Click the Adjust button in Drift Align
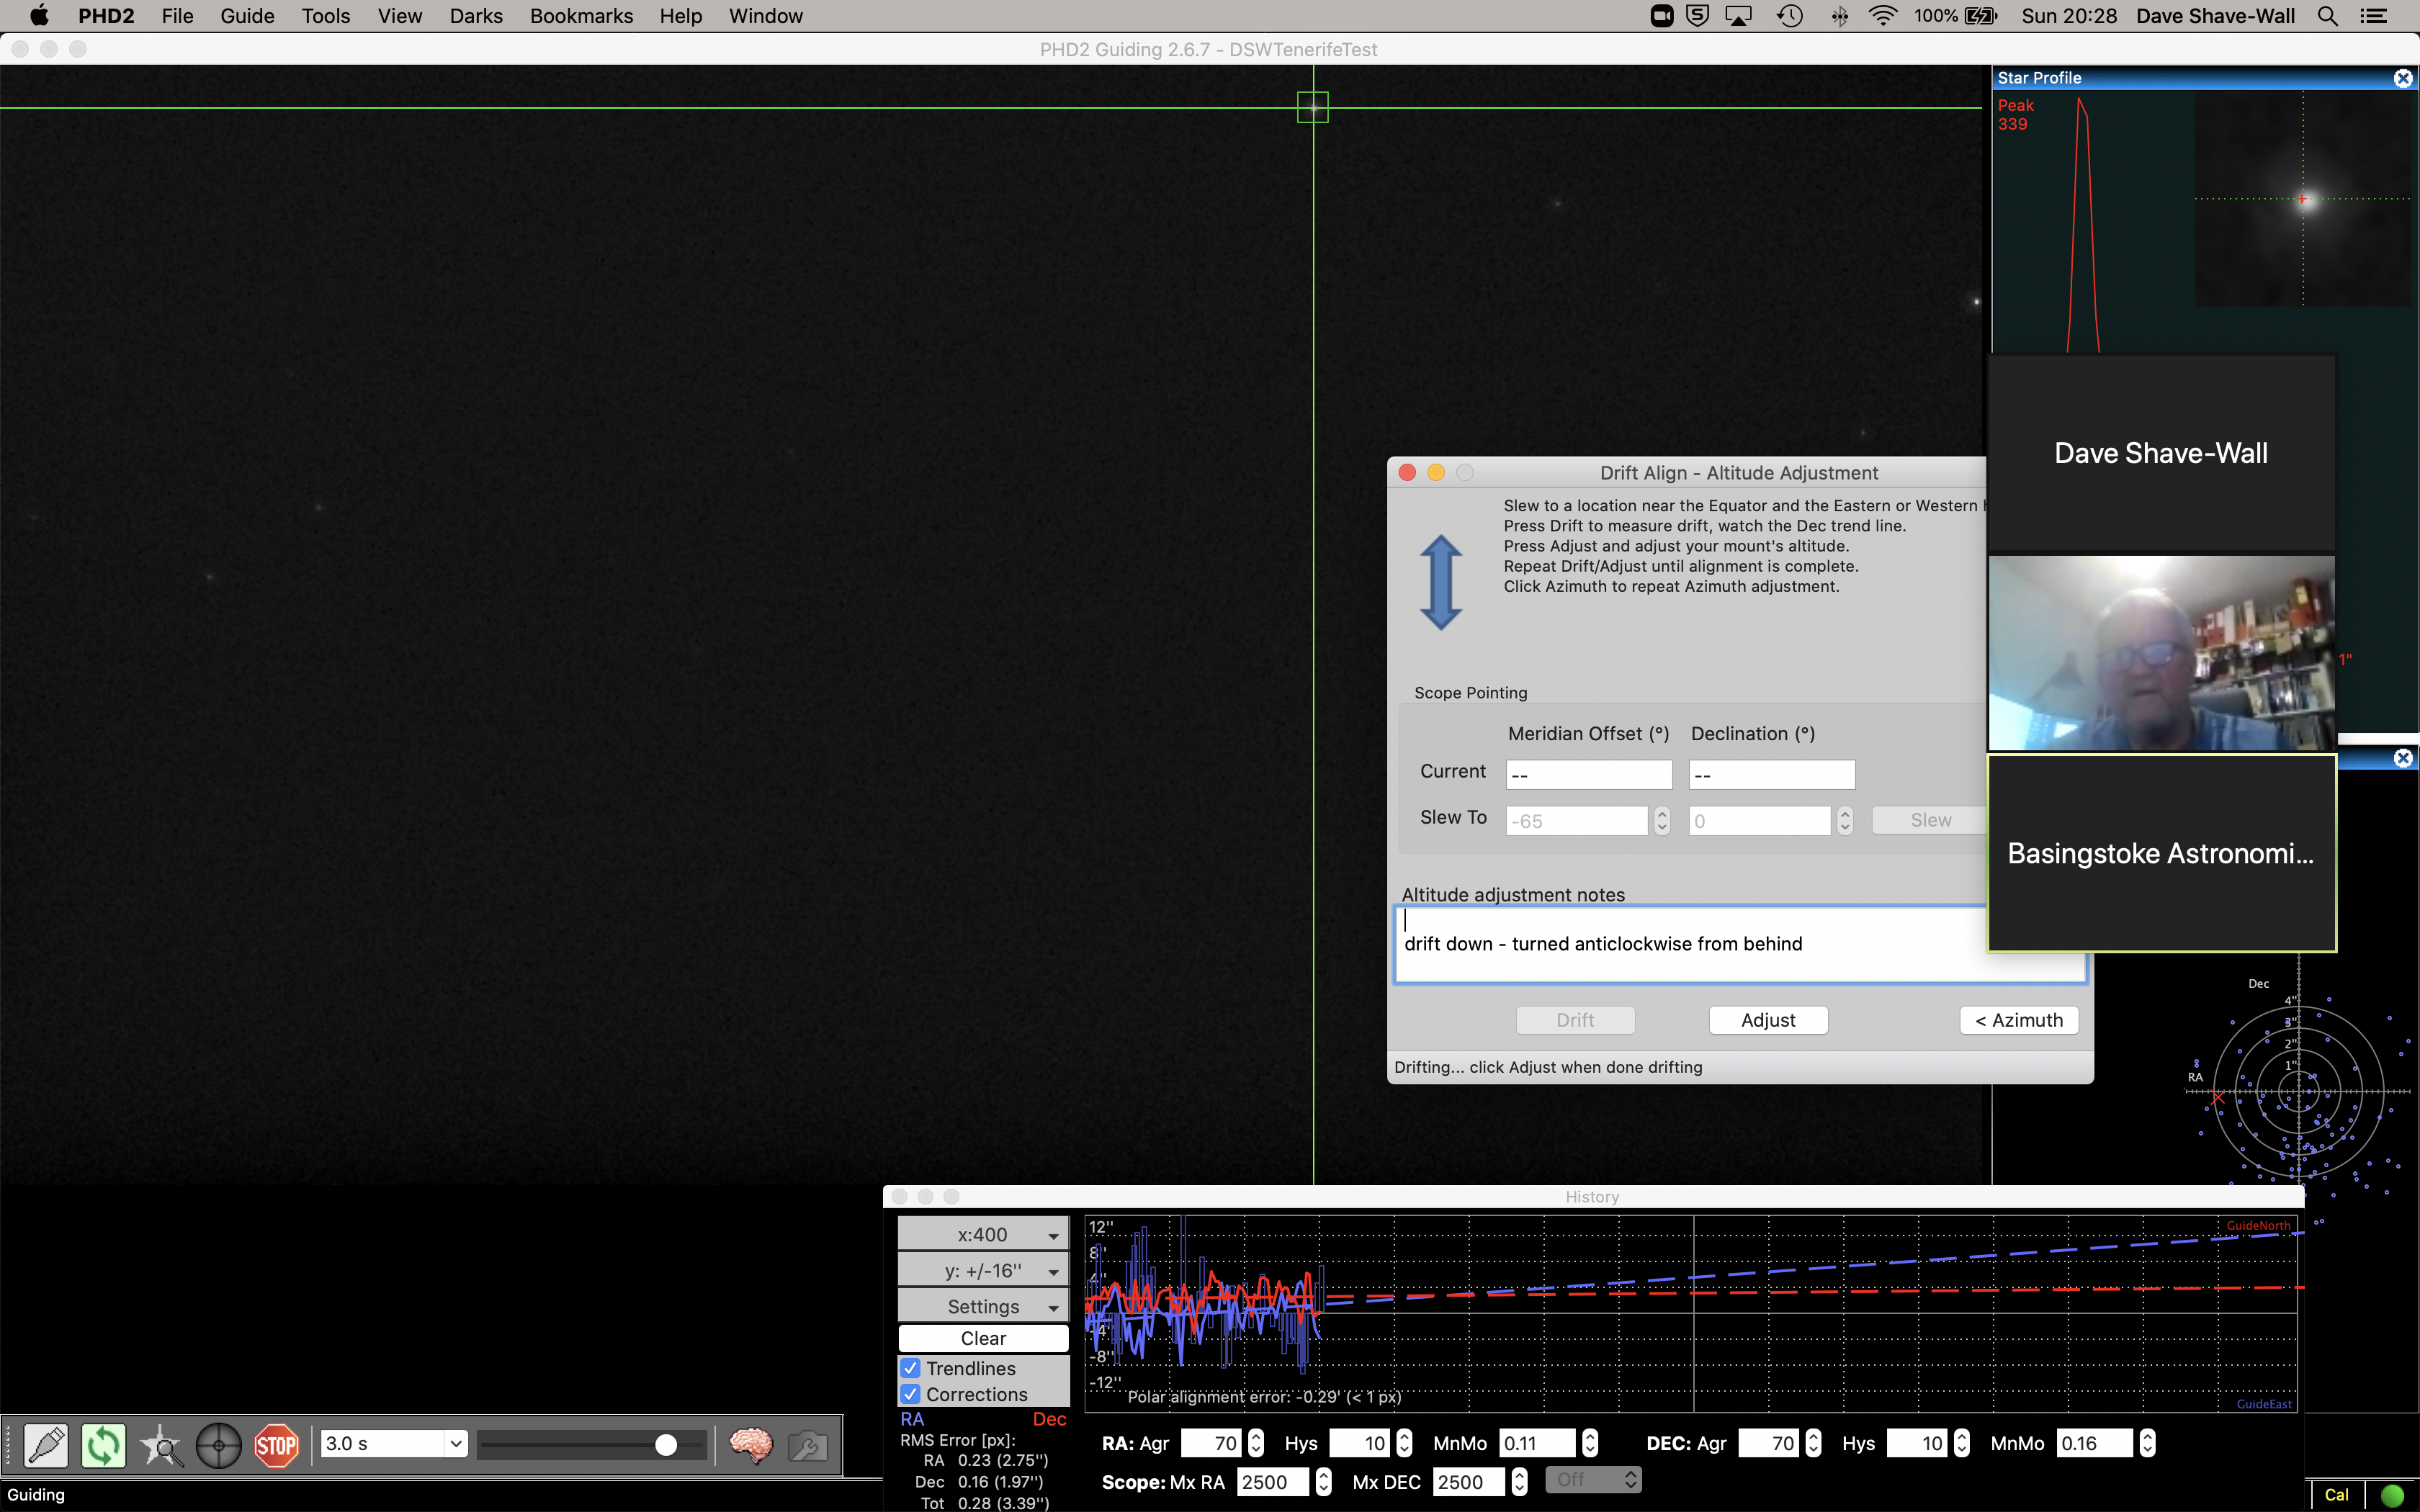The image size is (2420, 1512). point(1768,1020)
